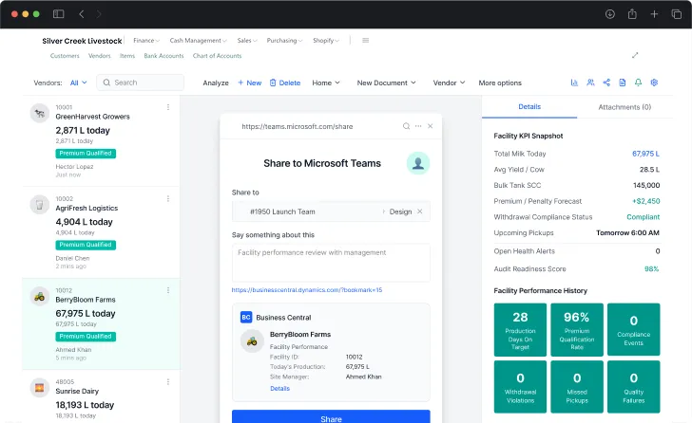
Task: Open the settings gear icon
Action: point(654,83)
